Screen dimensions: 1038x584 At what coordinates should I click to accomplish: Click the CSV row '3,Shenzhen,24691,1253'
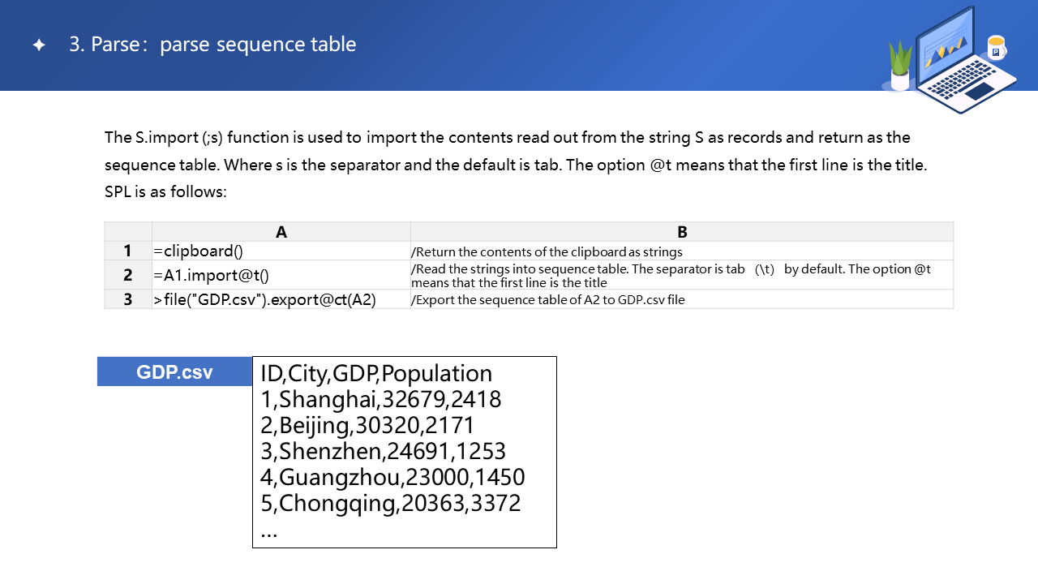[x=383, y=451]
